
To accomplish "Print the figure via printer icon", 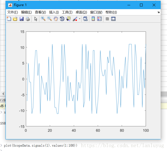I will (28, 19).
